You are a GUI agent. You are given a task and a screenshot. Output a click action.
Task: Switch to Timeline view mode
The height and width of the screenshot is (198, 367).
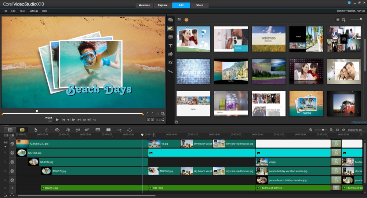[x=22, y=130]
